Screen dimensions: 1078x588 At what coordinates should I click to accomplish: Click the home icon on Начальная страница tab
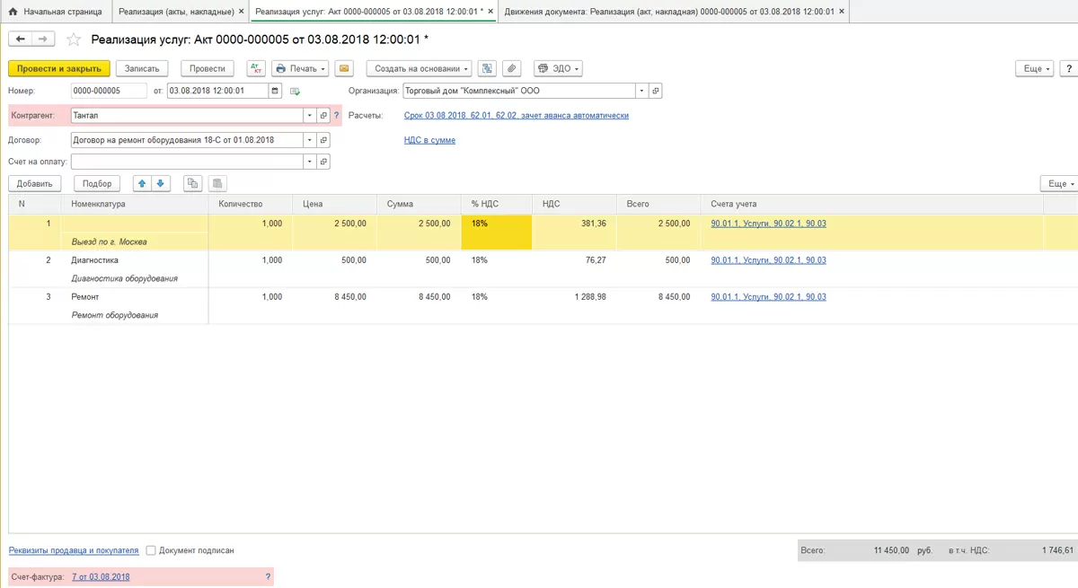(13, 12)
